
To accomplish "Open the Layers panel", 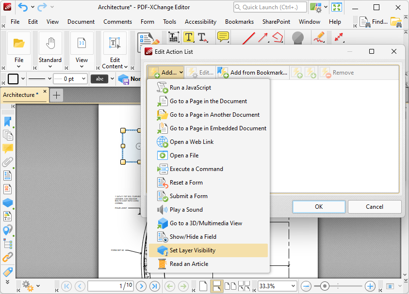I will [x=7, y=202].
